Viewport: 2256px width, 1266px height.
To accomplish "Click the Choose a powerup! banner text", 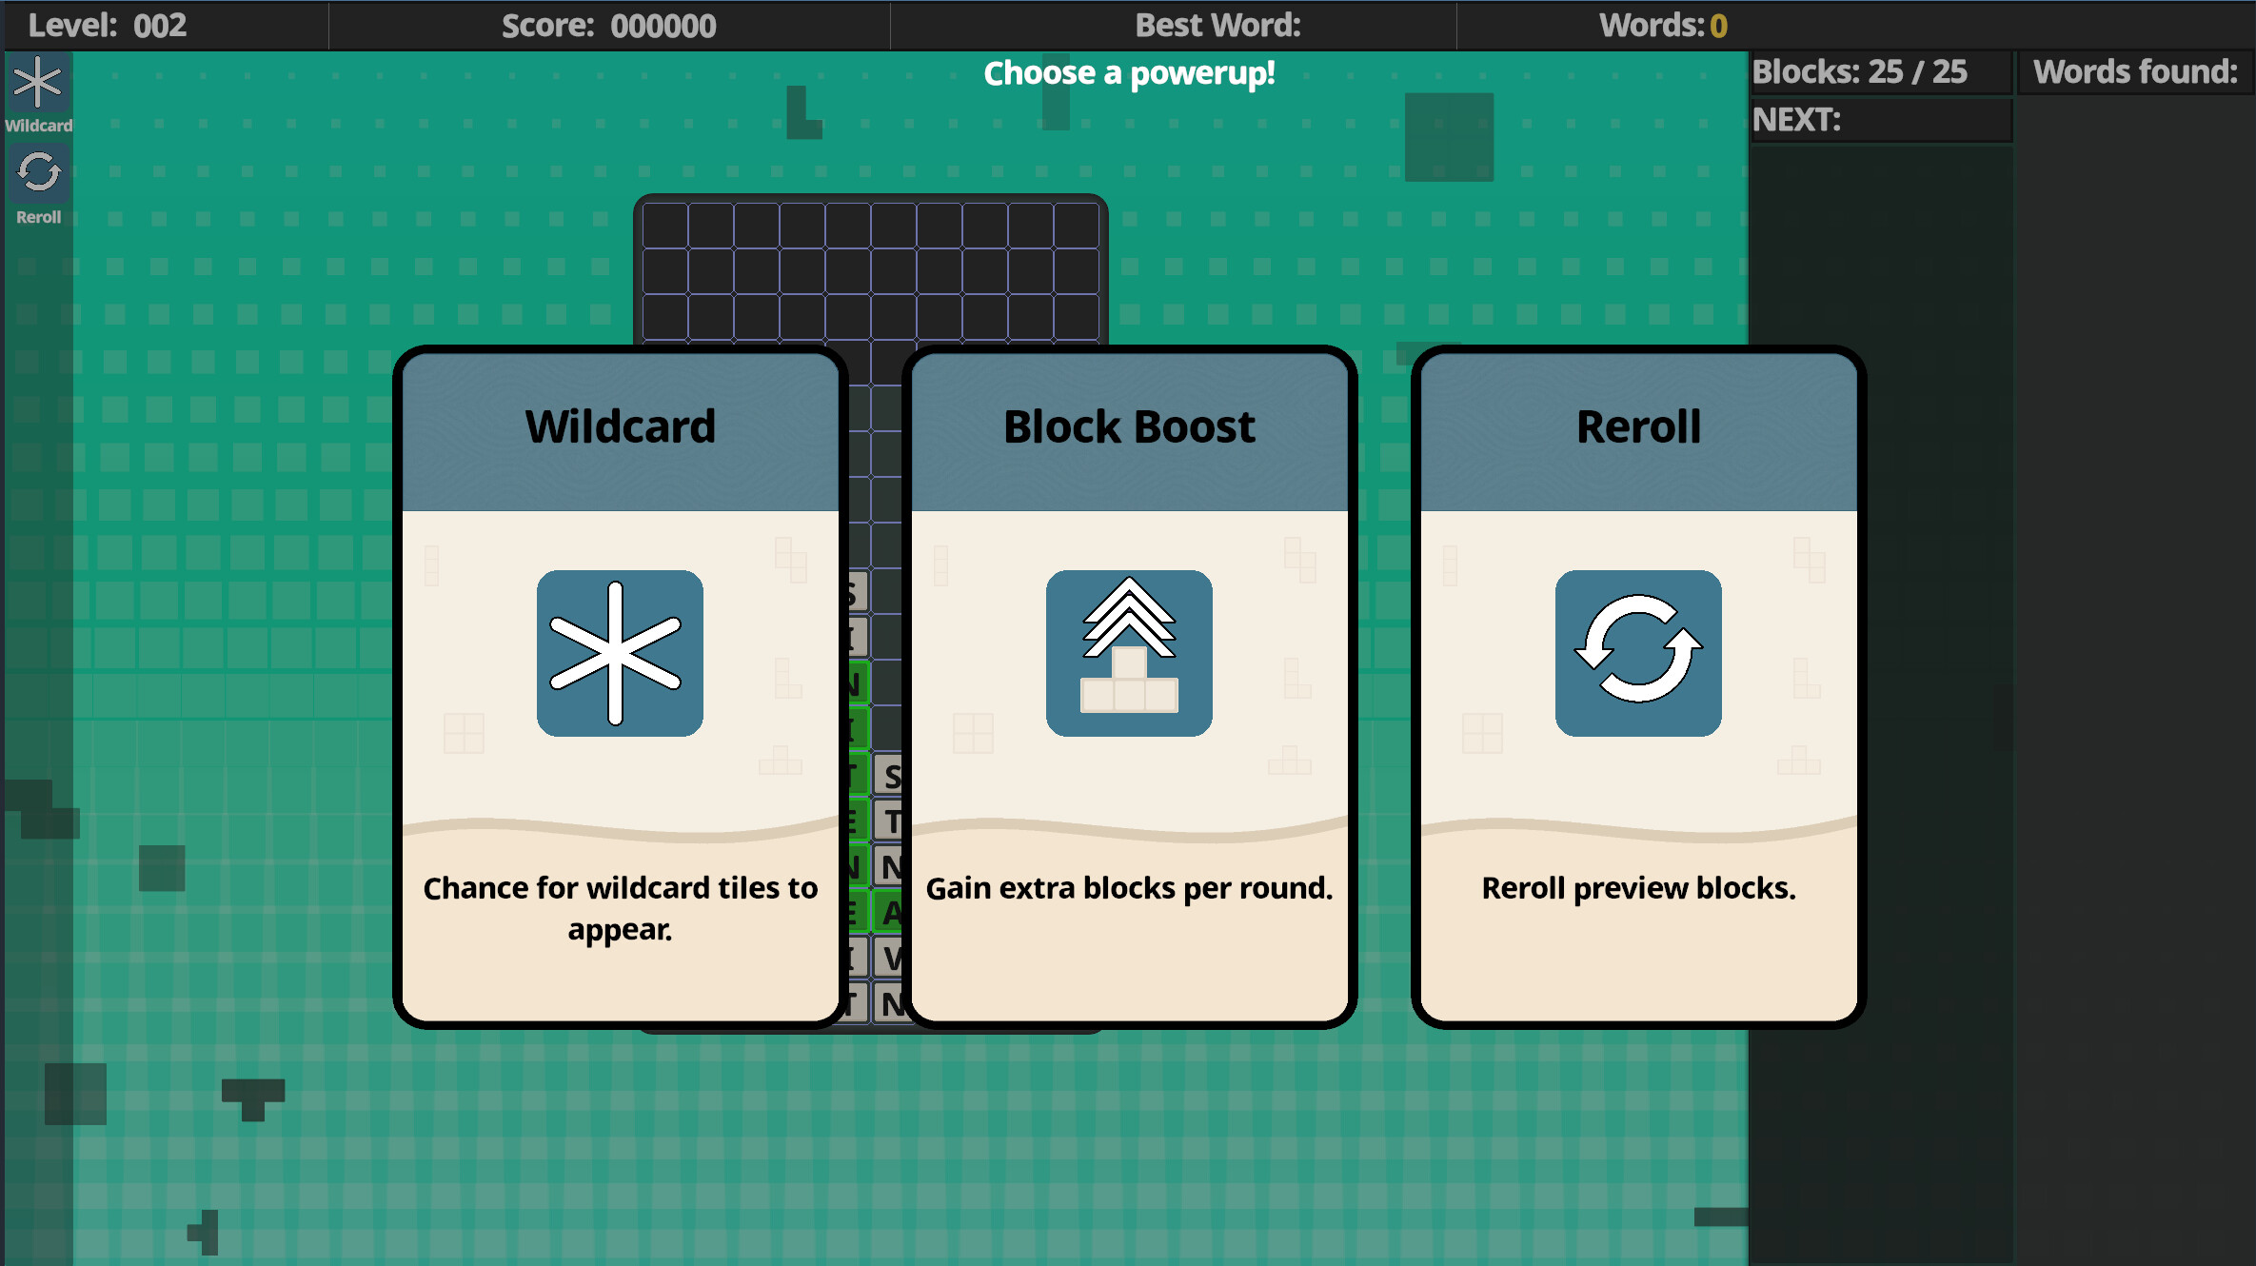I will (1128, 72).
